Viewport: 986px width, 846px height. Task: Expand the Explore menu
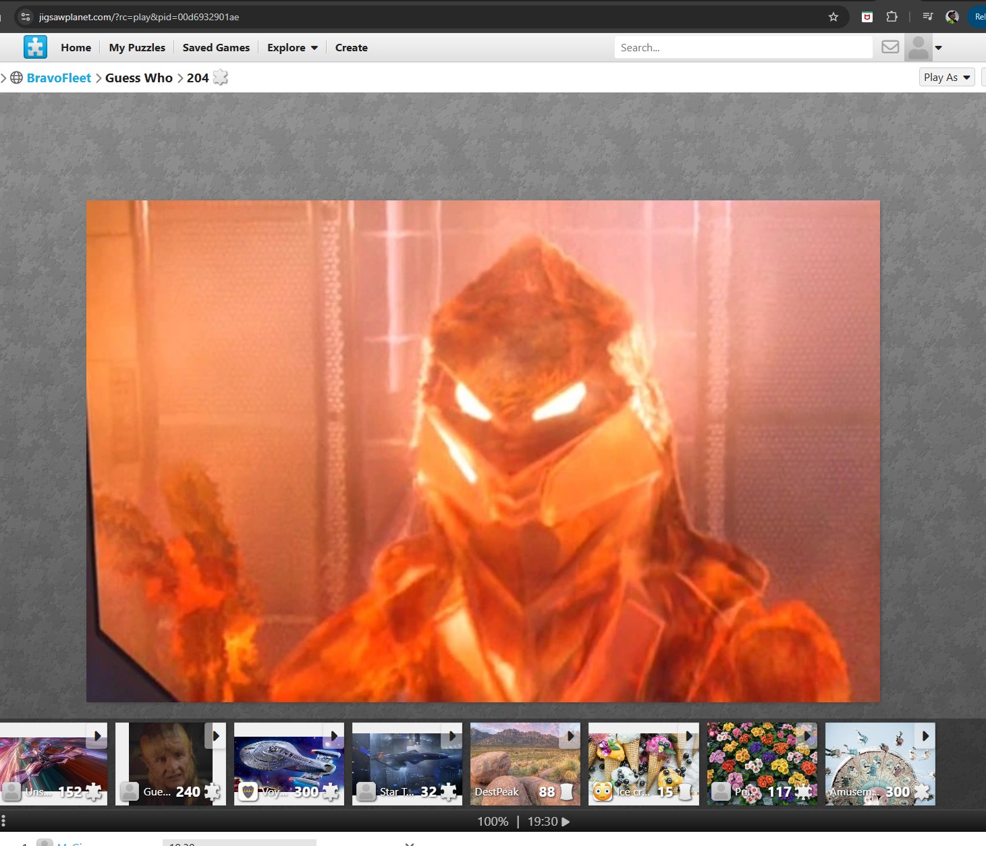(x=292, y=48)
